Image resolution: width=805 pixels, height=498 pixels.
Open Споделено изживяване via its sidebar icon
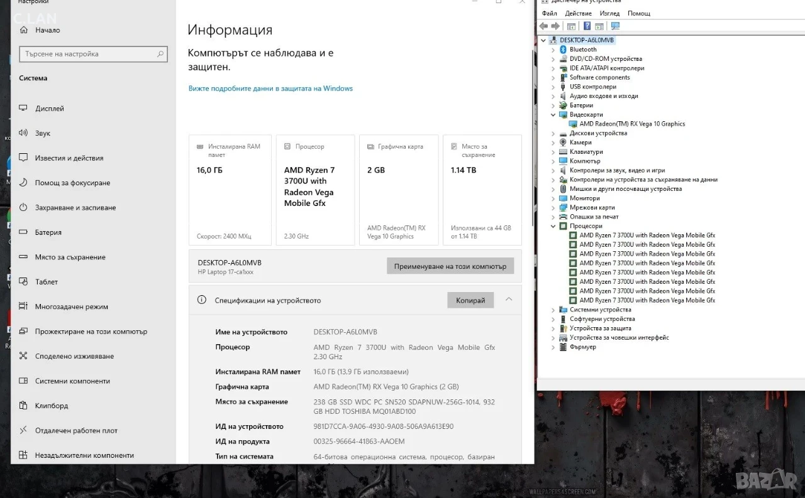[23, 356]
